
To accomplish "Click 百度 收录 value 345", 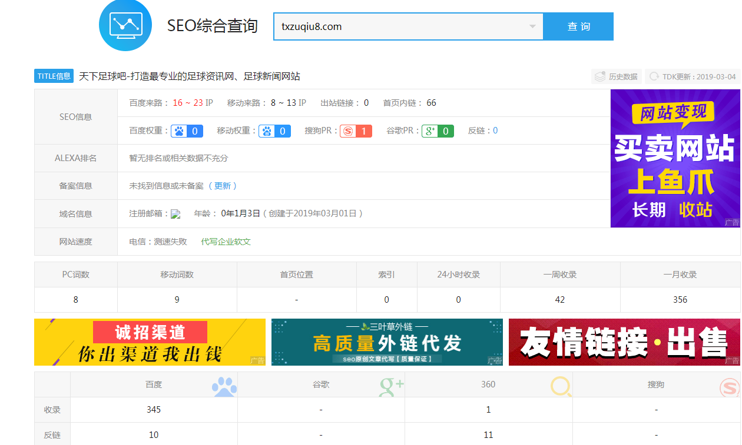I will pyautogui.click(x=154, y=410).
